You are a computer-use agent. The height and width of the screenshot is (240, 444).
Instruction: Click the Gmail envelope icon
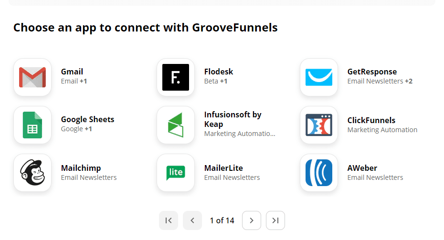click(x=32, y=77)
